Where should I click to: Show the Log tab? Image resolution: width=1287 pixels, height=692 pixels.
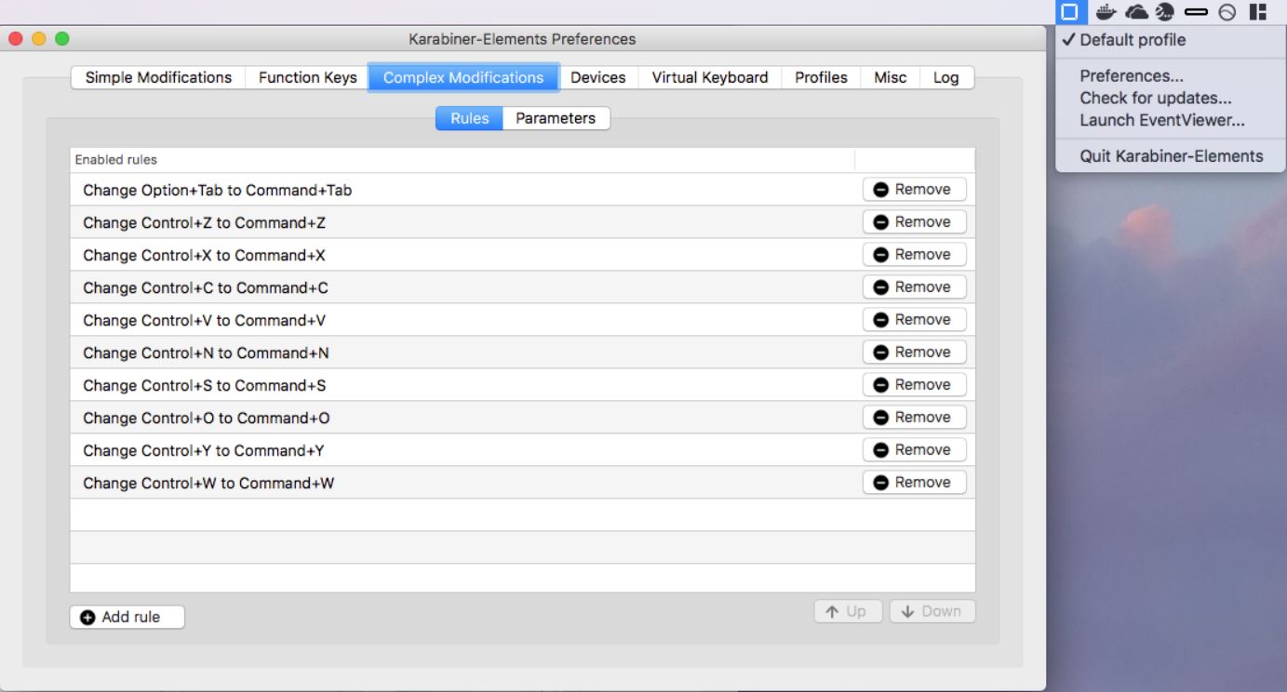pos(945,77)
